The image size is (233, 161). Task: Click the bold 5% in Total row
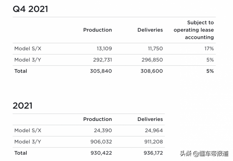210,71
